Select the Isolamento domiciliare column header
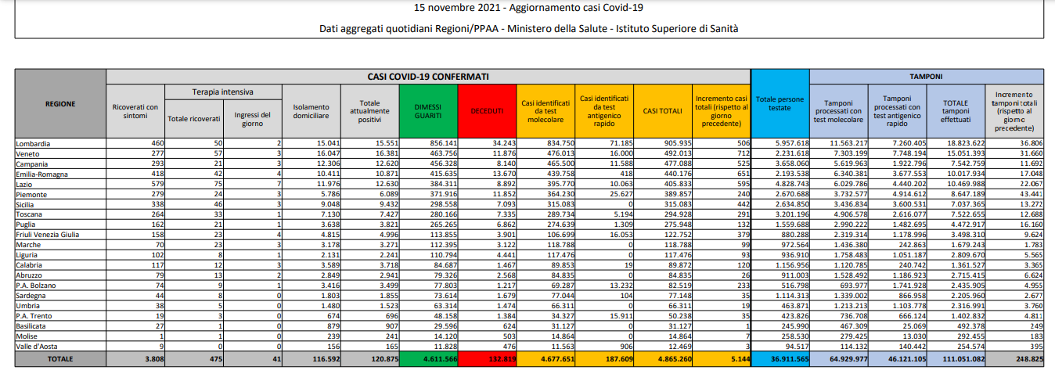The image size is (1055, 381). [311, 112]
